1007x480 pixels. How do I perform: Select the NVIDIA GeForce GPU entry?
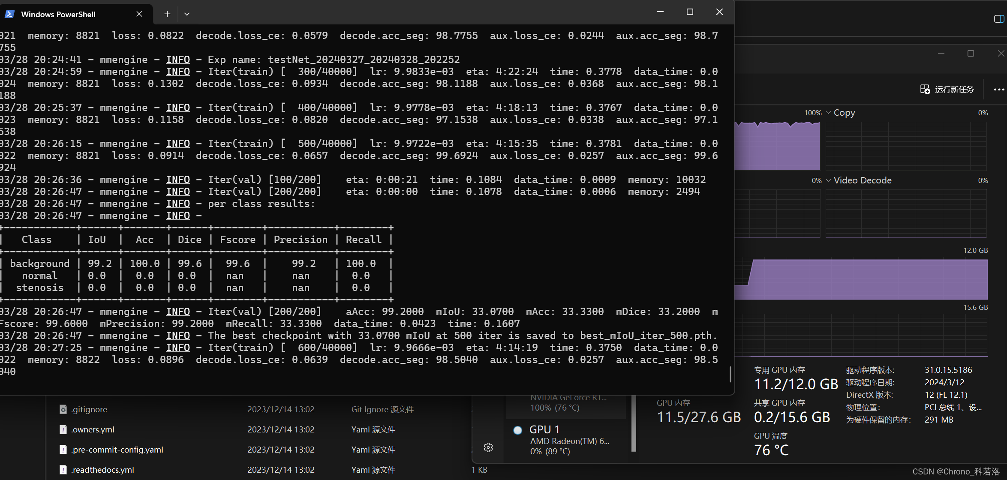566,405
